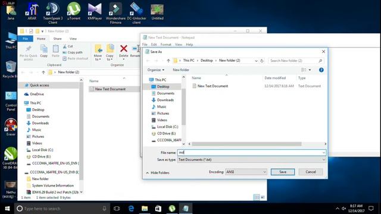Launch Eraser desktop shortcut
Viewport: 381px width, 214px height.
pyautogui.click(x=11, y=127)
